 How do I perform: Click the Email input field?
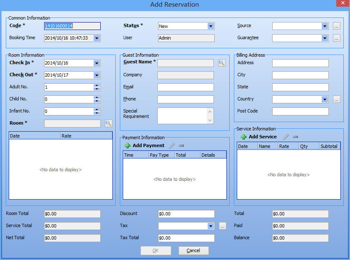pyautogui.click(x=185, y=87)
